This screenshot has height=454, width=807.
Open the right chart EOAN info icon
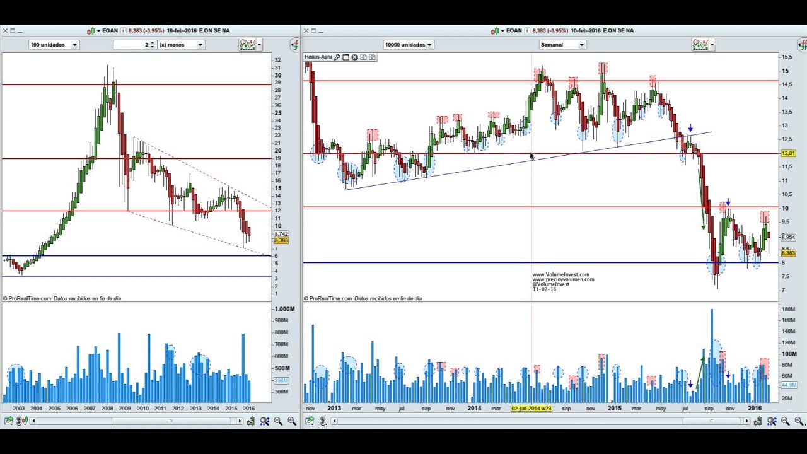[527, 30]
